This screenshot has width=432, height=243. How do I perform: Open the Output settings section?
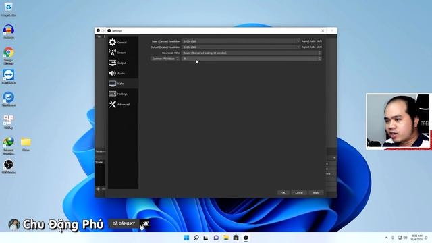pyautogui.click(x=123, y=63)
